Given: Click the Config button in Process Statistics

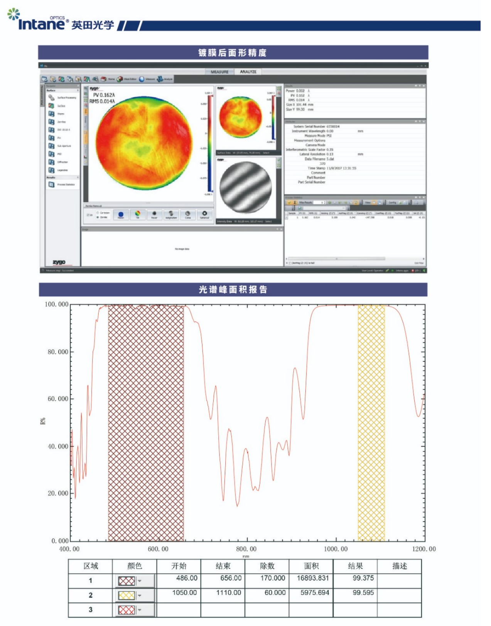Looking at the screenshot, I should (392, 202).
